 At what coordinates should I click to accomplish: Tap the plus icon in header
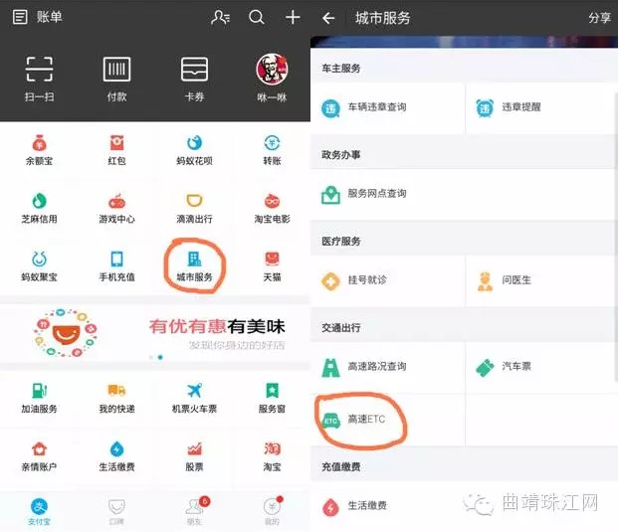(x=292, y=17)
